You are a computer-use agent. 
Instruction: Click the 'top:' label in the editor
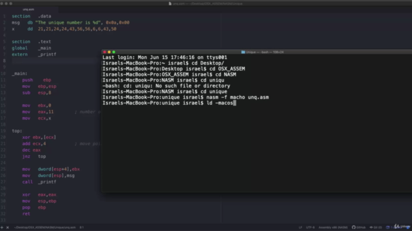click(x=17, y=131)
